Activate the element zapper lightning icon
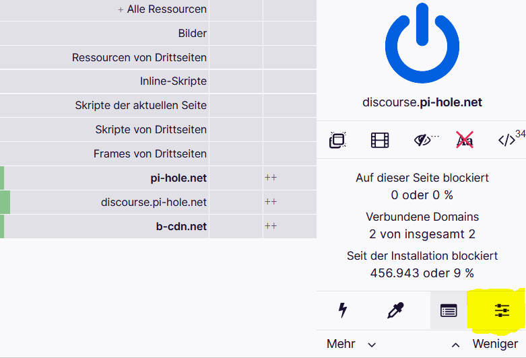Viewport: 526px width, 358px height. 343,310
